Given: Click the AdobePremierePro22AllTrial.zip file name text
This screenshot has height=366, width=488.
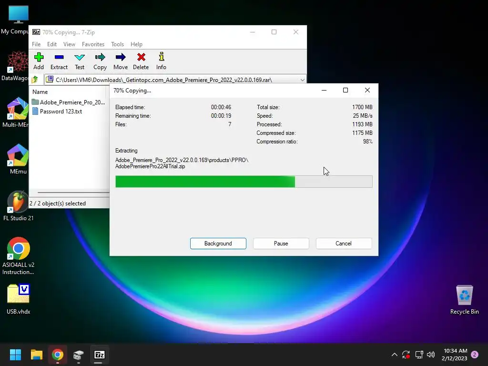Looking at the screenshot, I should [150, 166].
